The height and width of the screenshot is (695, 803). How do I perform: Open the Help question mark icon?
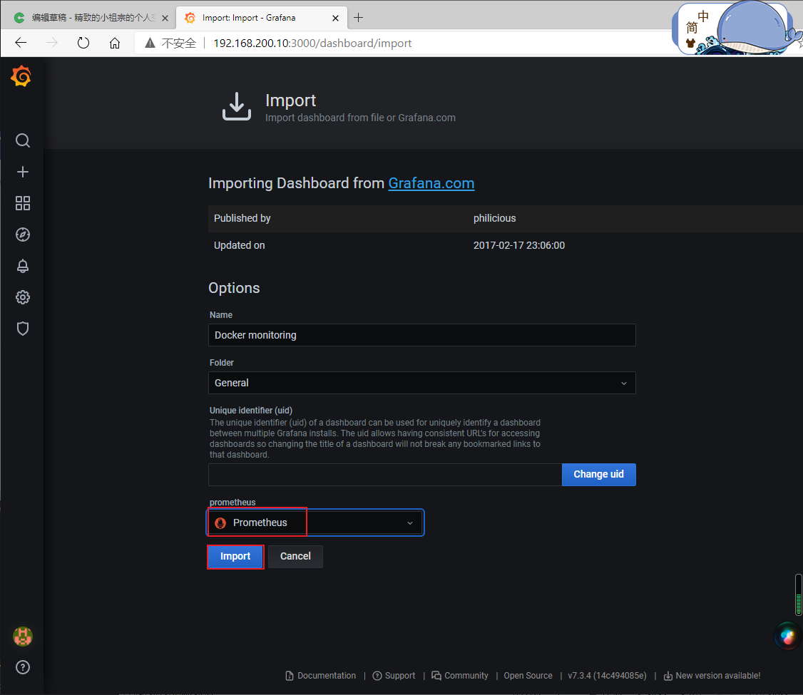23,667
